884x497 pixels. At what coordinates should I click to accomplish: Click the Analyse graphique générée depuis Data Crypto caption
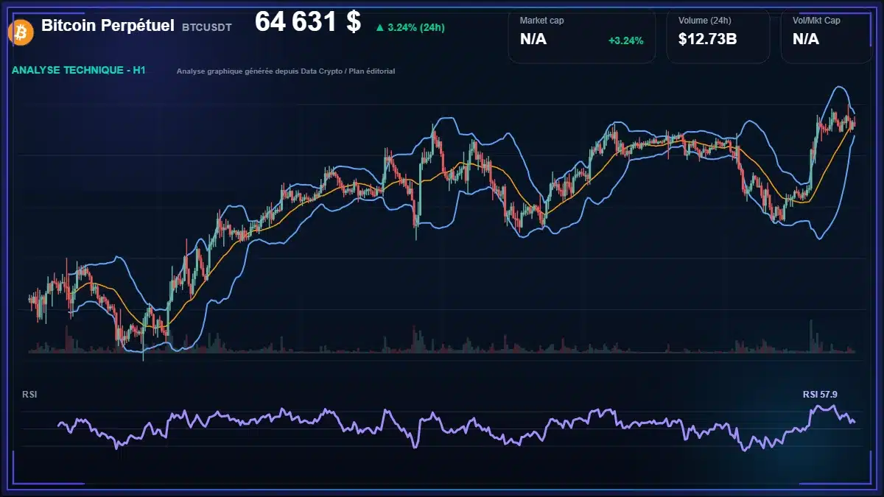286,71
